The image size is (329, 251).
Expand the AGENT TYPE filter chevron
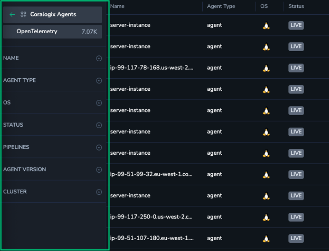click(x=99, y=81)
